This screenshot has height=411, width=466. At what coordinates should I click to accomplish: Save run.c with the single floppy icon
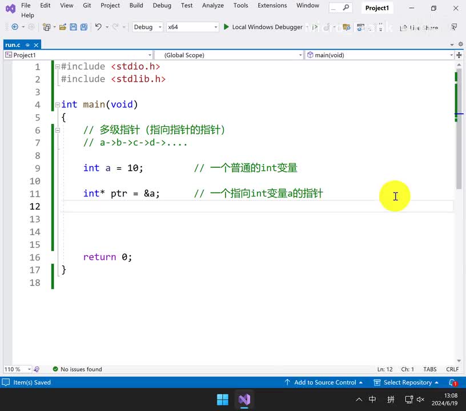pos(74,27)
